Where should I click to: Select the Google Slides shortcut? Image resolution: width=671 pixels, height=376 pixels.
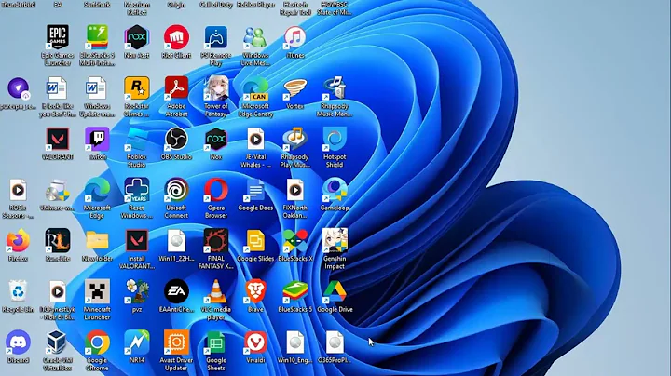pos(255,240)
